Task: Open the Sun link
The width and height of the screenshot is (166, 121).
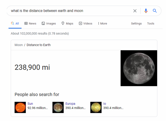Action: 30,104
